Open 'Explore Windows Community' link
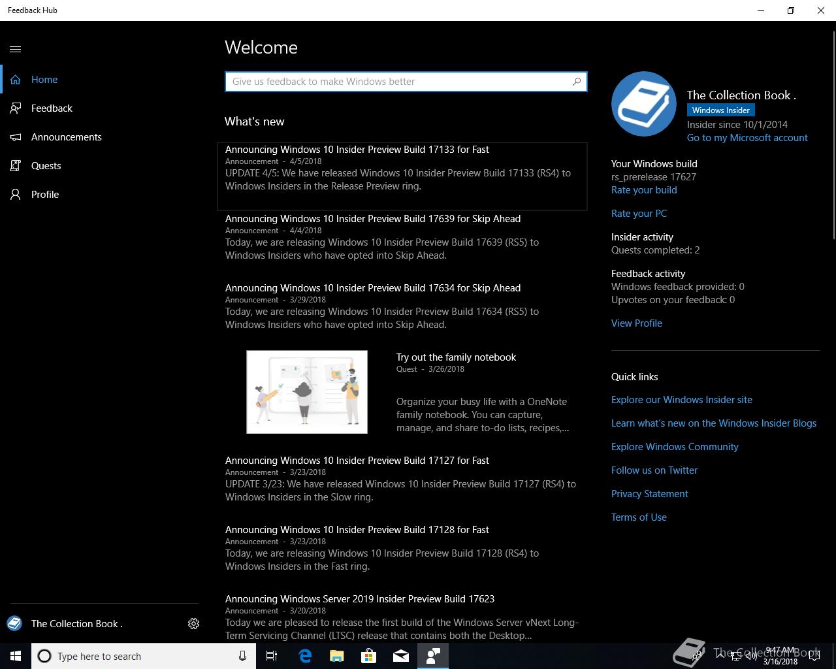Screen dimensions: 836x669 tap(675, 447)
